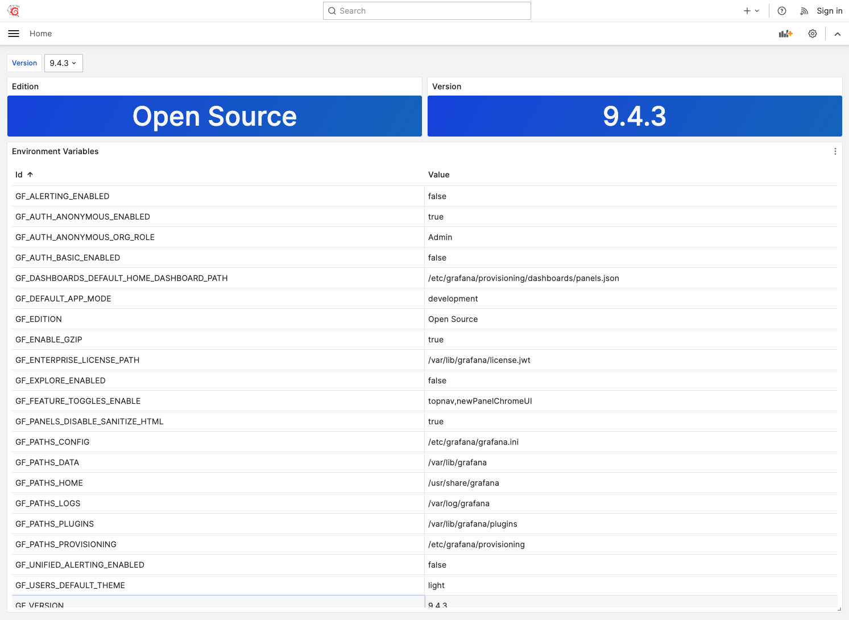Click the Open Source stat value
The width and height of the screenshot is (849, 620).
[214, 116]
